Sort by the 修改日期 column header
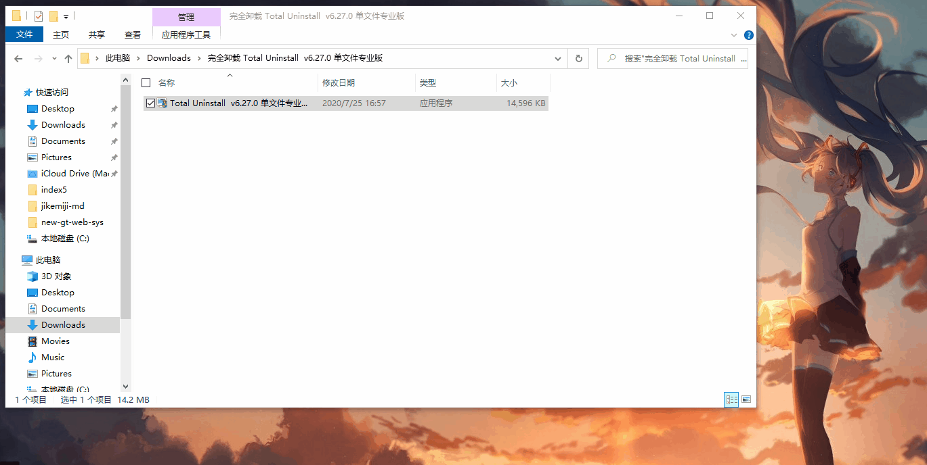This screenshot has width=927, height=465. [339, 82]
